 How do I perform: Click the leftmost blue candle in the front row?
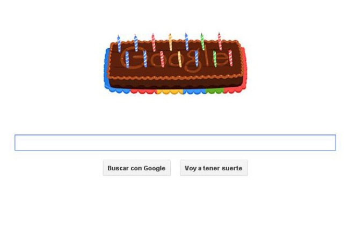tap(127, 59)
